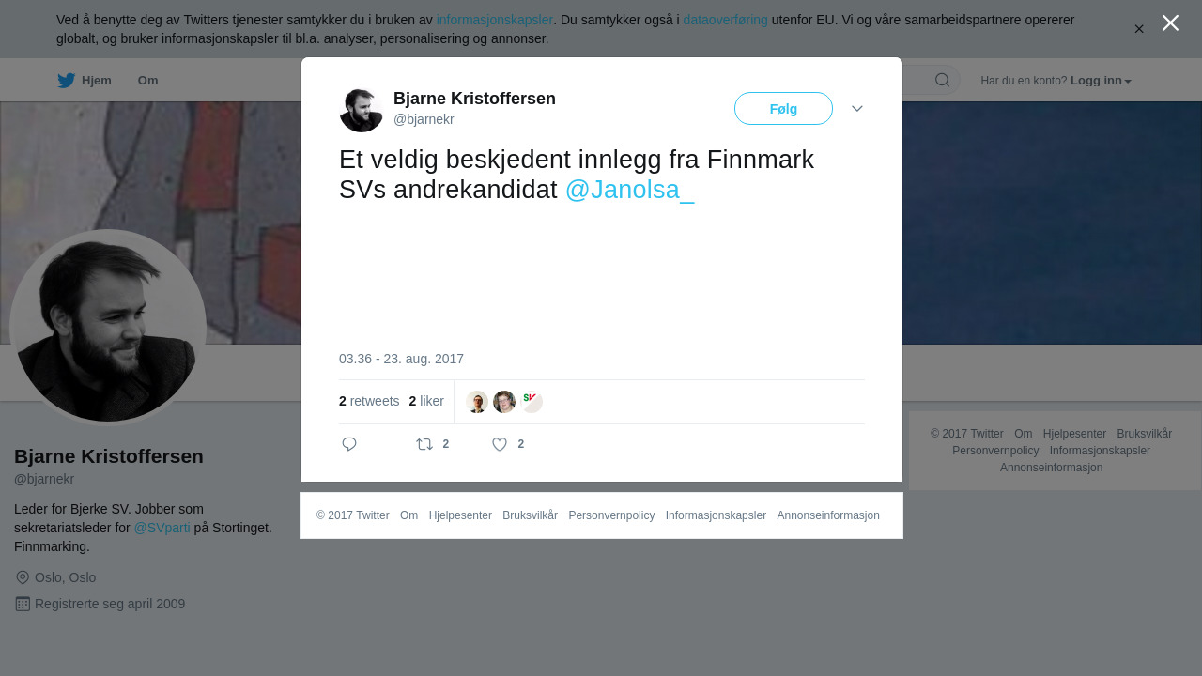This screenshot has width=1202, height=676.
Task: Open the @Janolsa_ mention link
Action: [x=630, y=190]
